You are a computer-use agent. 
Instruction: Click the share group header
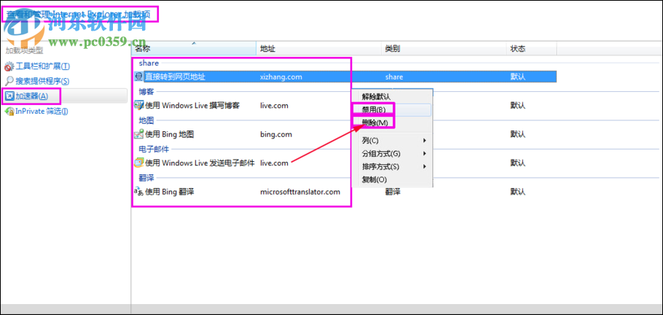149,63
